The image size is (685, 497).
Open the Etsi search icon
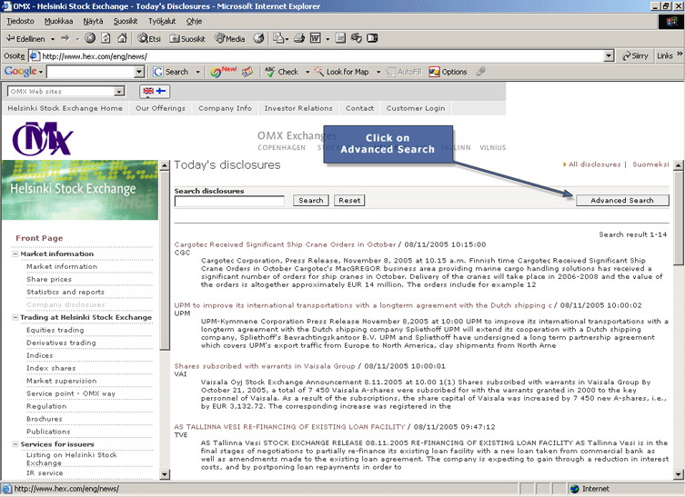(149, 38)
